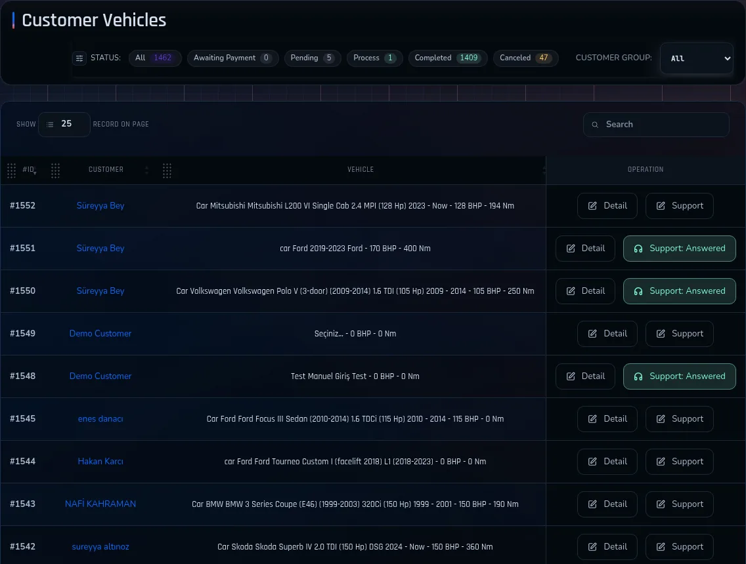
Task: Open customer link Süreyya Bey in row #1552
Action: 100,206
